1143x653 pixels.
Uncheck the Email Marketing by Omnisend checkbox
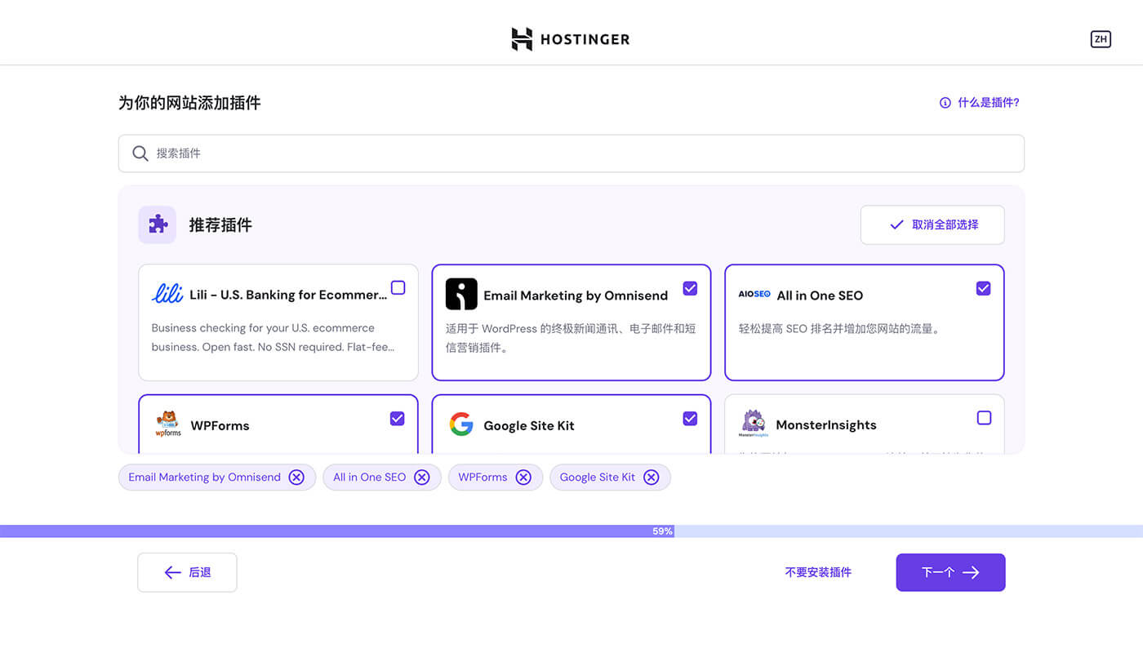[690, 288]
